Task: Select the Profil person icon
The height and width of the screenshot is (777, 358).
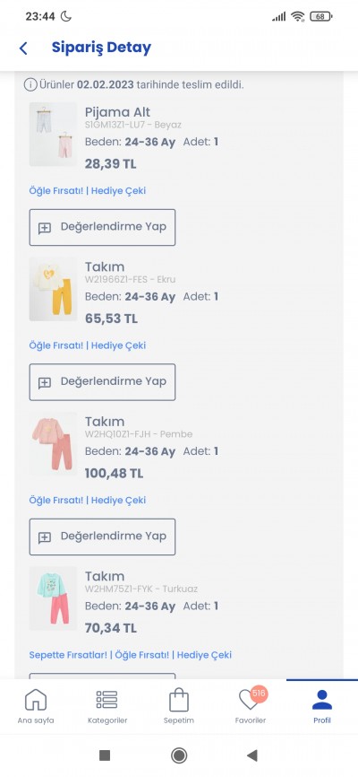Action: 322,700
